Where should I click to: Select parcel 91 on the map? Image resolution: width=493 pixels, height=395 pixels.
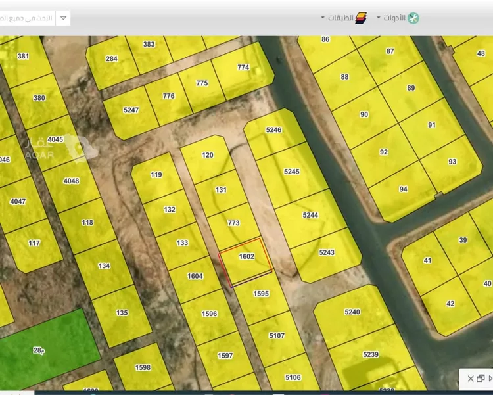432,128
